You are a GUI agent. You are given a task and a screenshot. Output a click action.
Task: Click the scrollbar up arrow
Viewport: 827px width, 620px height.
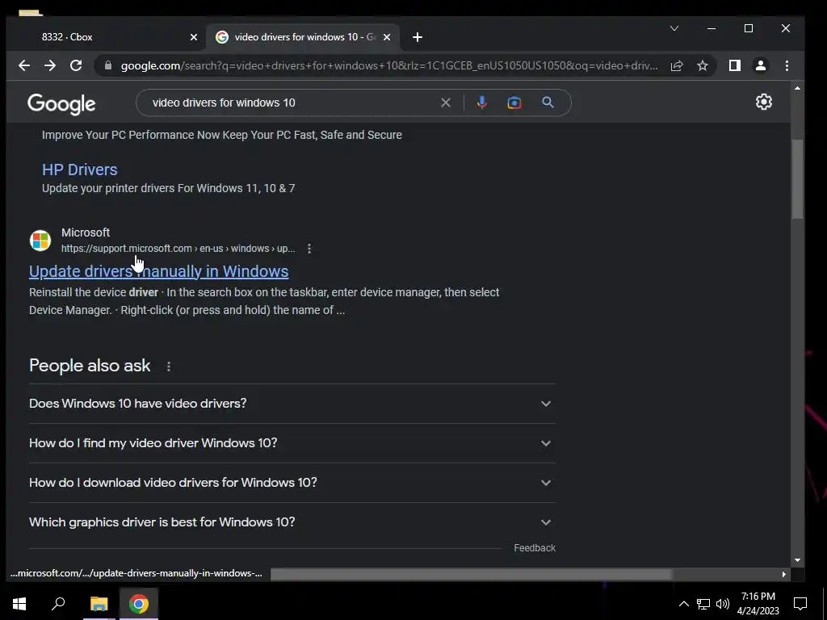tap(797, 88)
